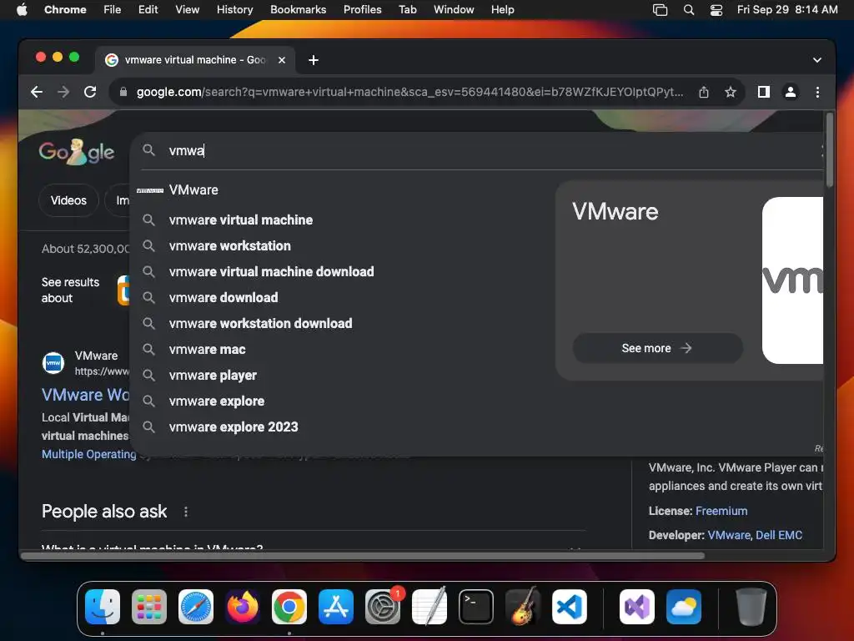This screenshot has width=854, height=641.
Task: Open the weather app in dock
Action: click(x=684, y=607)
